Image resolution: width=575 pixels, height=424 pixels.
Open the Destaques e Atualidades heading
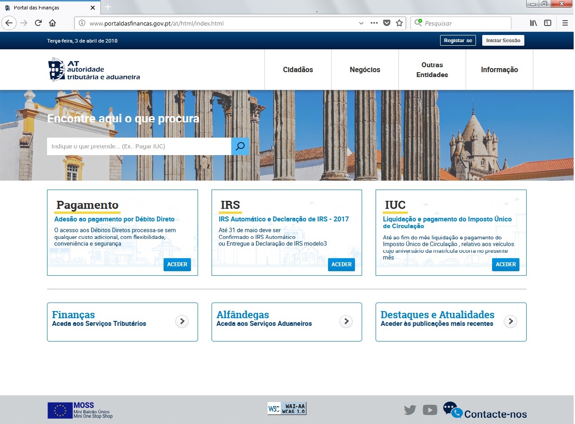437,315
